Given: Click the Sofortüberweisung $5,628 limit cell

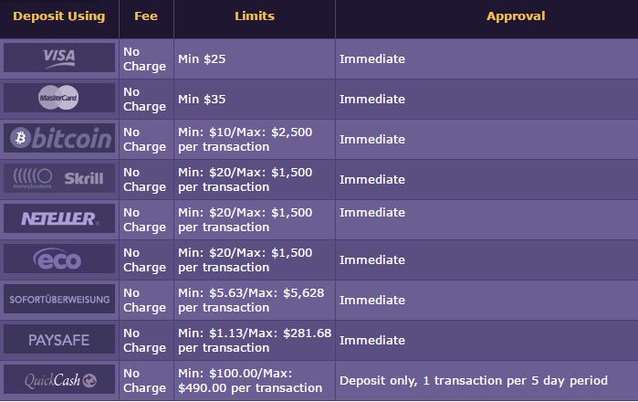Looking at the screenshot, I should coord(255,301).
